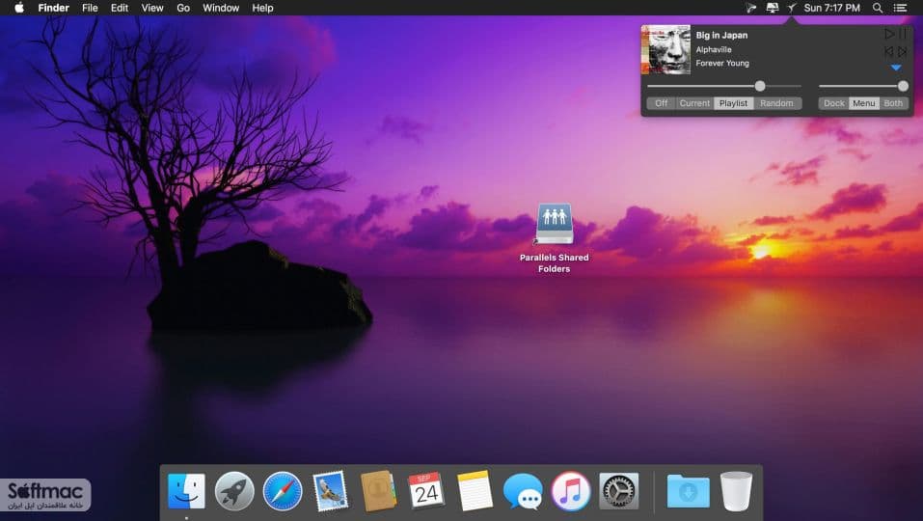Switch display mode to Dock
The image size is (923, 521).
tap(833, 103)
